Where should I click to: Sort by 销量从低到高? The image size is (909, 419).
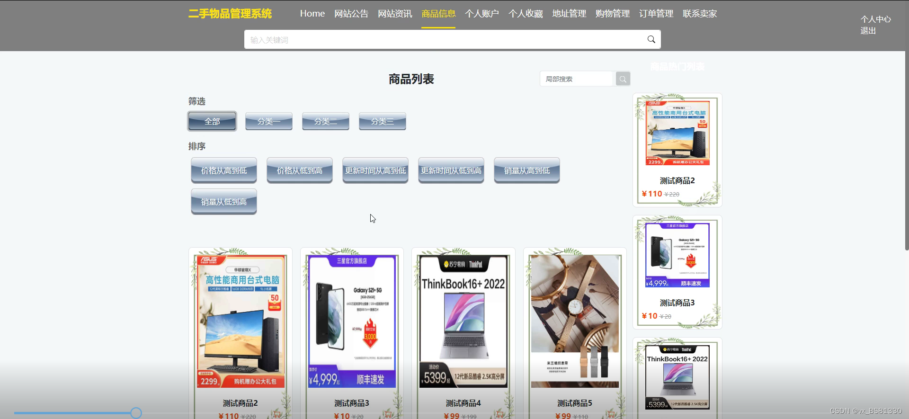[x=224, y=202]
